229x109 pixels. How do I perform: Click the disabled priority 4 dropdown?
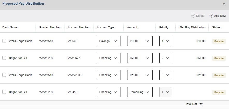point(166,92)
